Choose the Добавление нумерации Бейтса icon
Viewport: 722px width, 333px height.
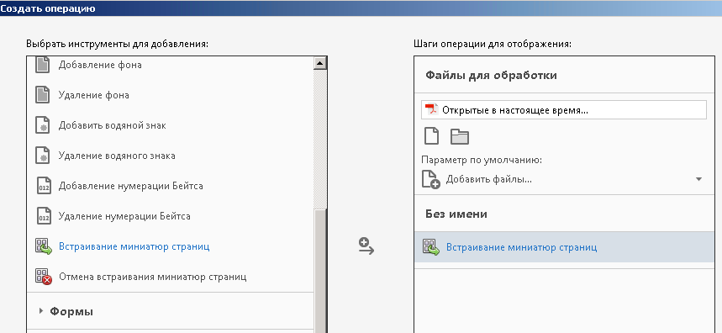[x=43, y=186]
